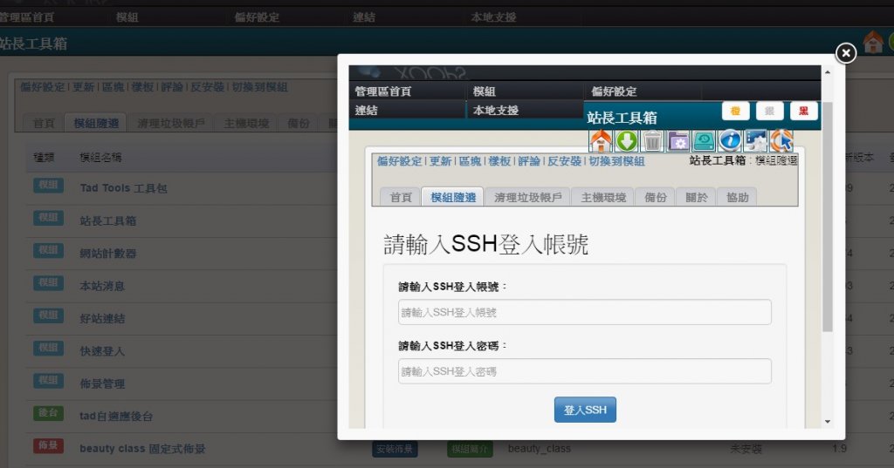Click the lifebuoy help icon
Image resolution: width=894 pixels, height=468 pixels.
point(781,140)
